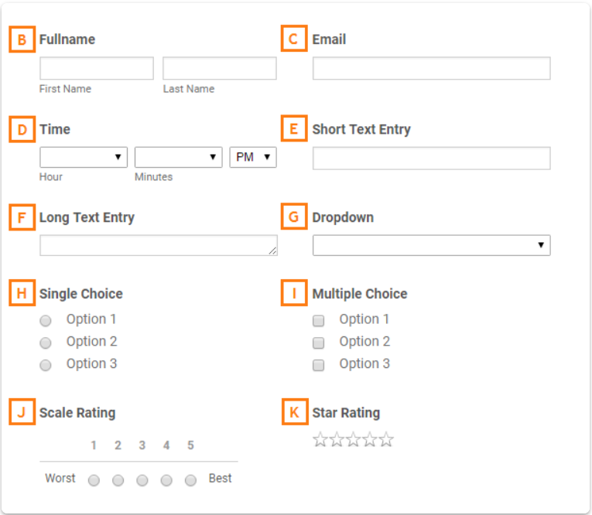Rate five stars using the last star
Viewport: 592px width, 515px height.
(x=386, y=440)
